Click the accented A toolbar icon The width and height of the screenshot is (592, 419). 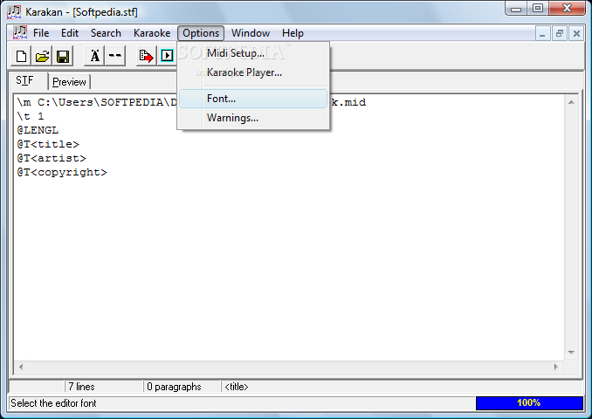click(94, 56)
